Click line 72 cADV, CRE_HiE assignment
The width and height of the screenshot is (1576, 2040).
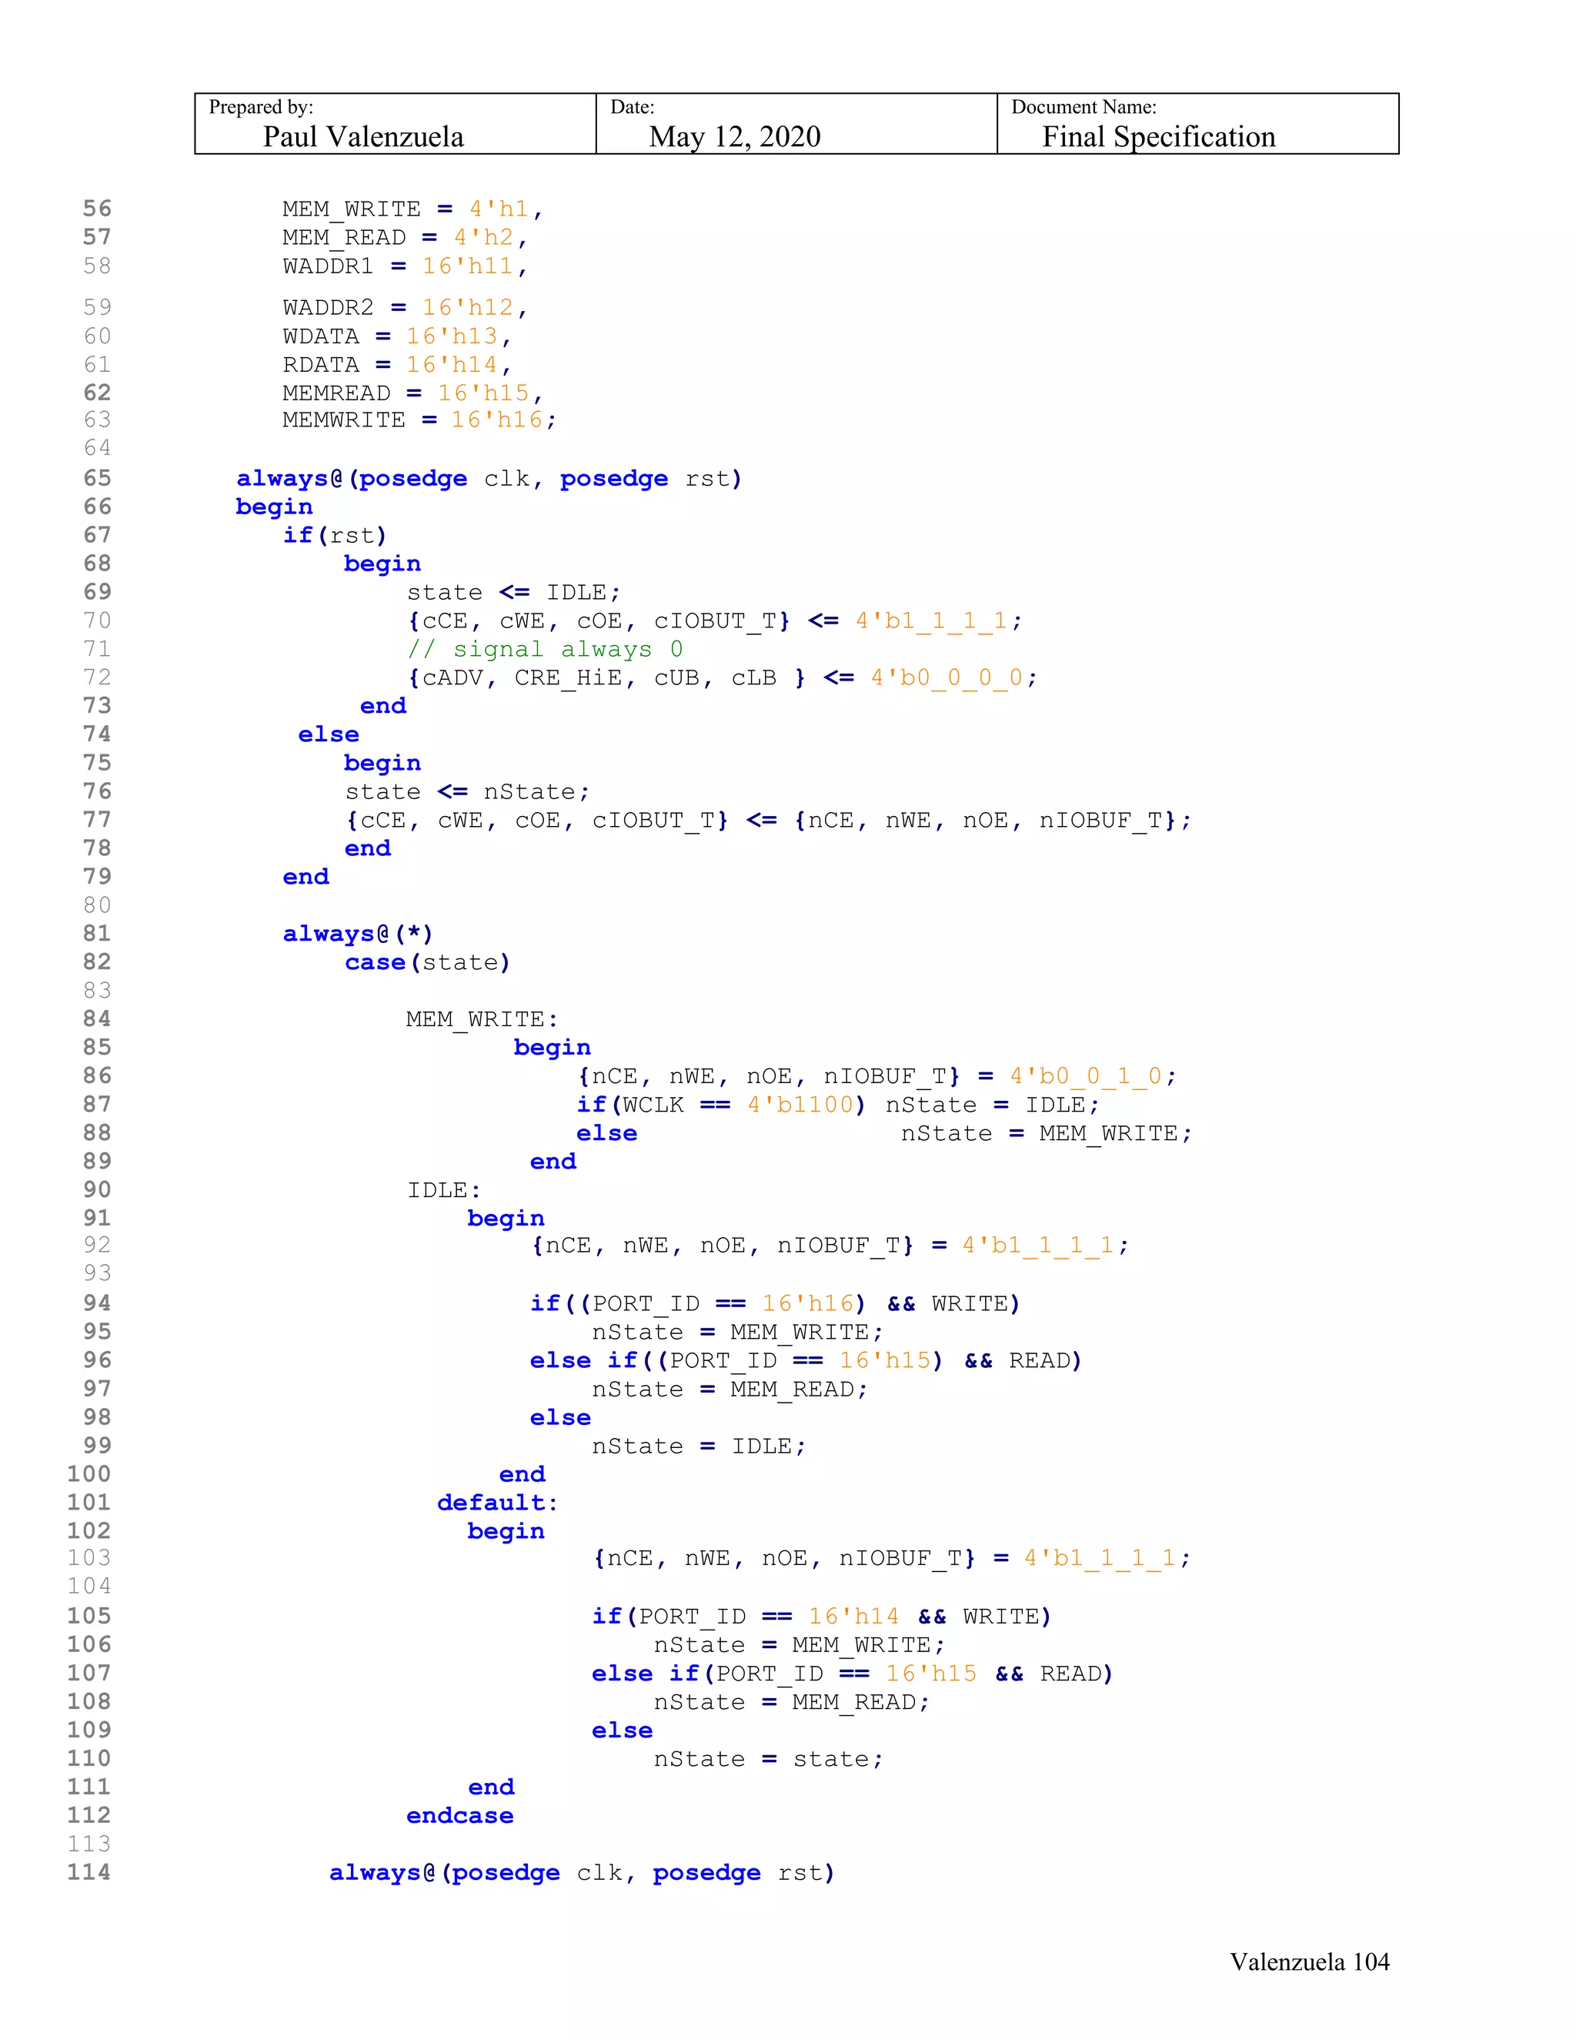point(723,678)
